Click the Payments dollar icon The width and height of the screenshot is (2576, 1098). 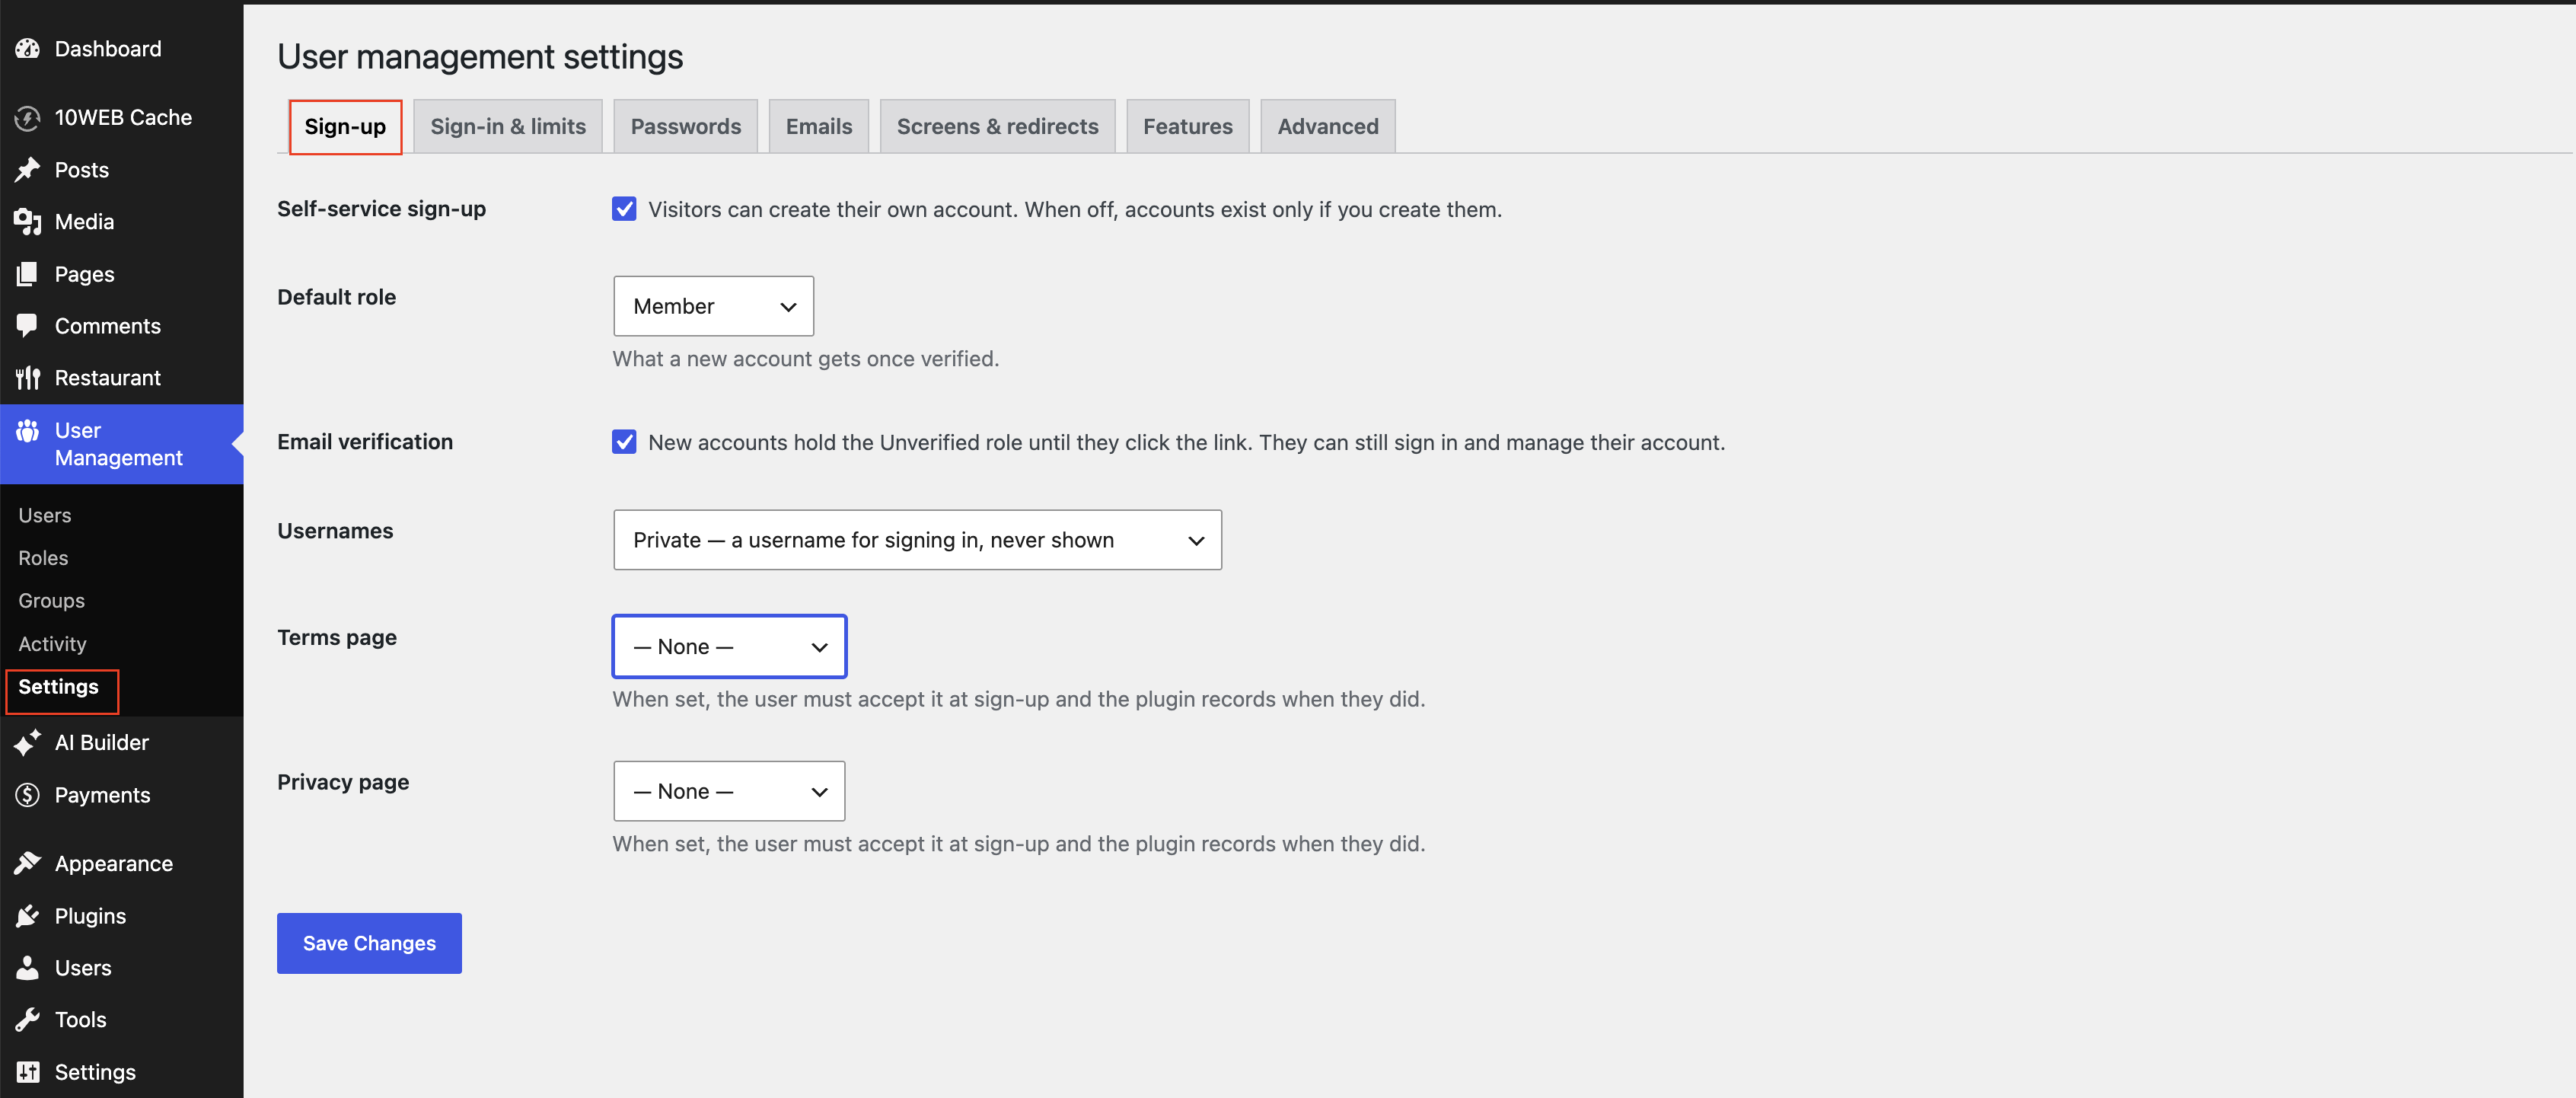coord(27,795)
